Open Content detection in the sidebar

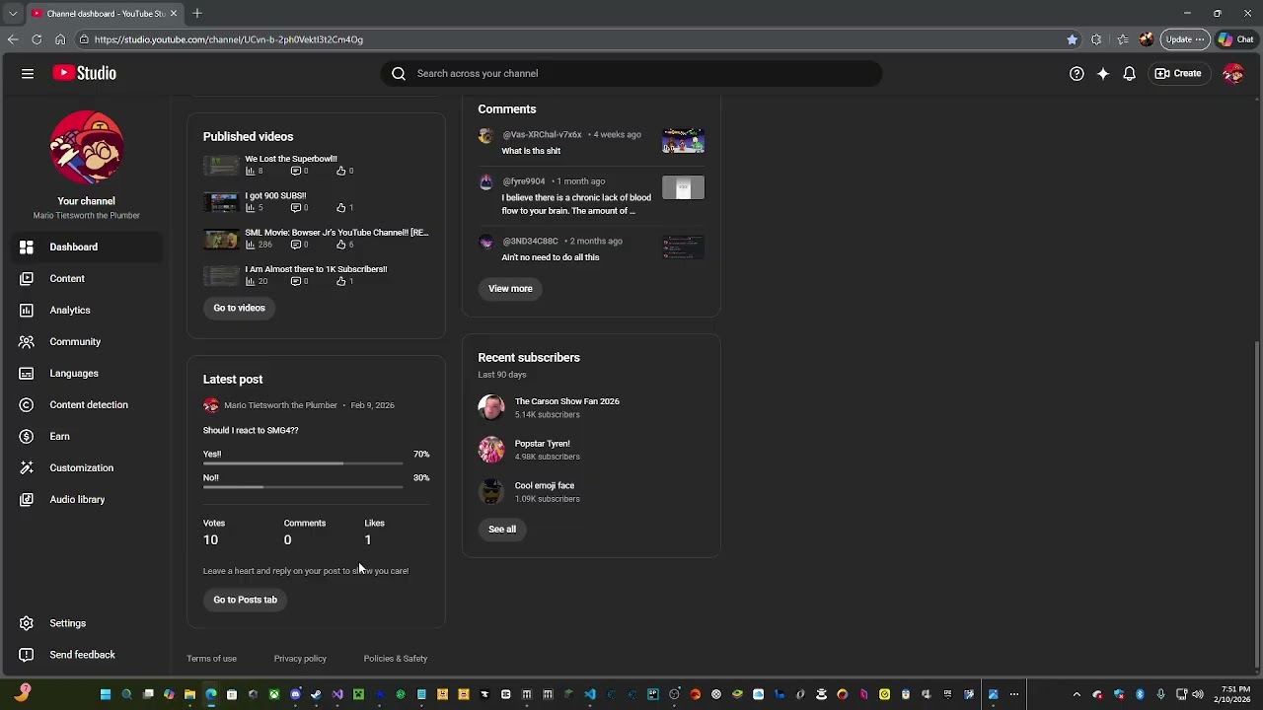click(86, 404)
